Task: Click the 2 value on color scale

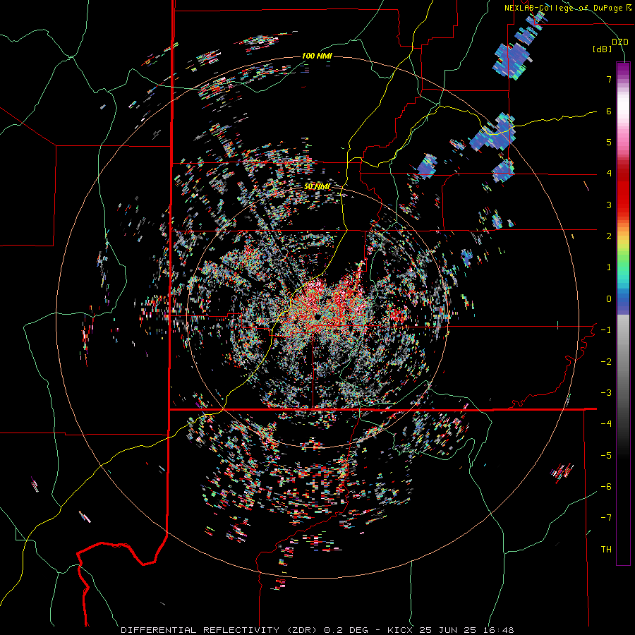Action: click(609, 236)
